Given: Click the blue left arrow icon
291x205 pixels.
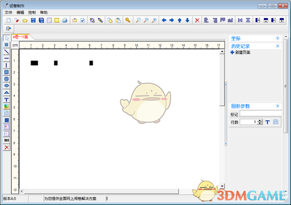Looking at the screenshot, I should (164, 20).
